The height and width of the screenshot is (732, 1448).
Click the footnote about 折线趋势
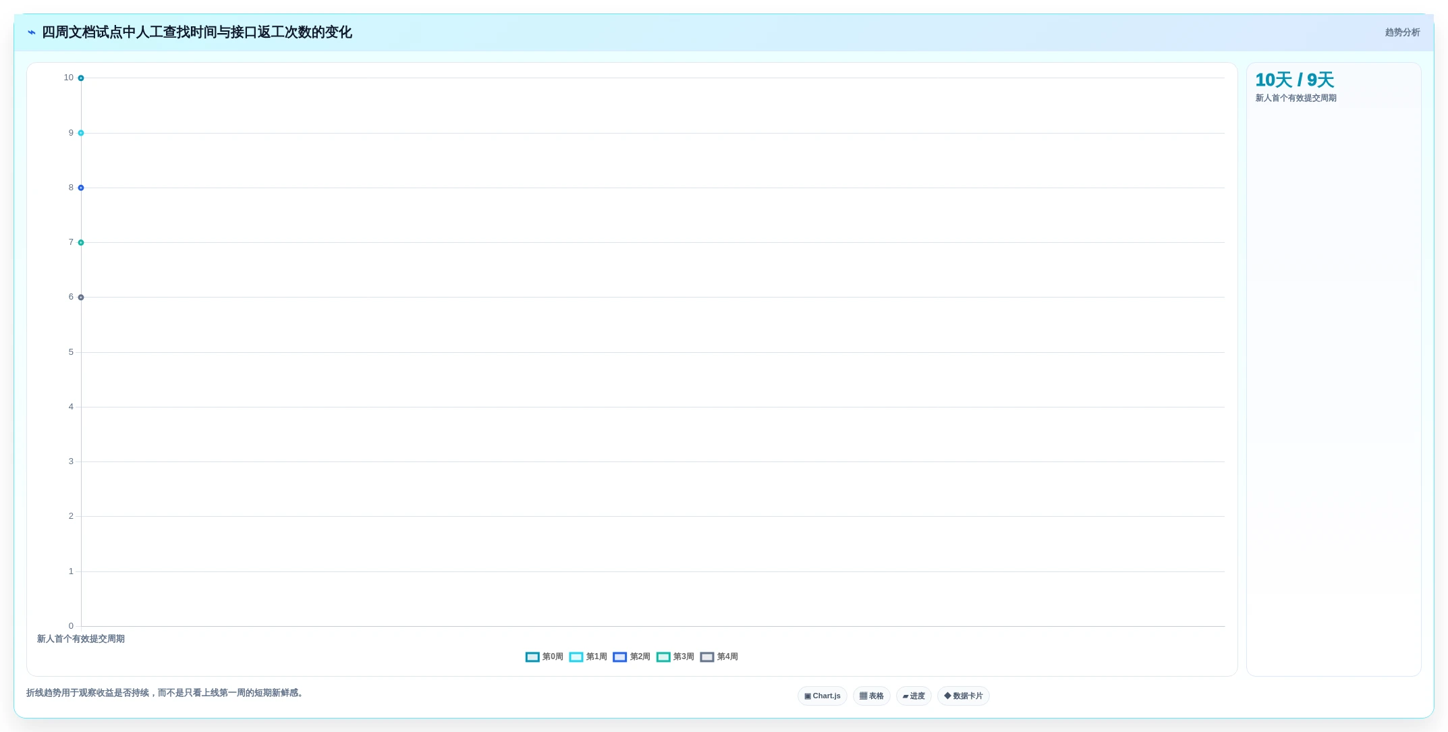[166, 693]
